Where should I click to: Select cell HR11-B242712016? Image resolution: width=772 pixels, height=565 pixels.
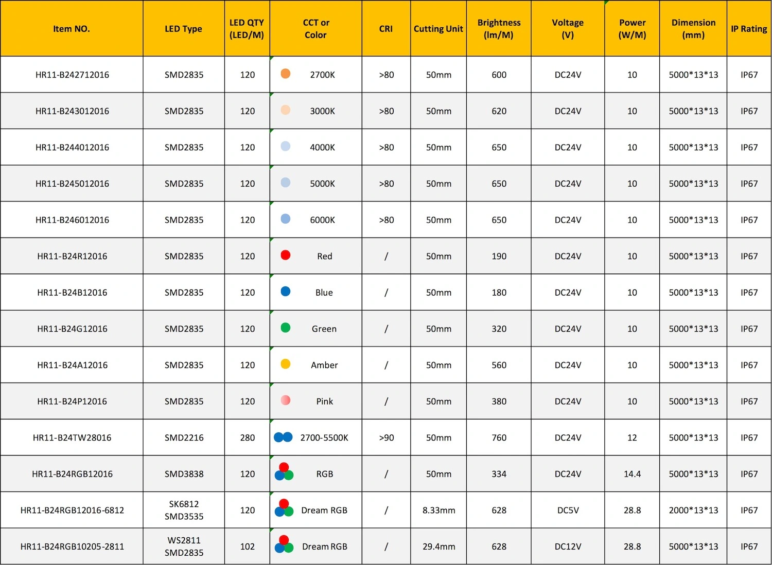tap(72, 75)
